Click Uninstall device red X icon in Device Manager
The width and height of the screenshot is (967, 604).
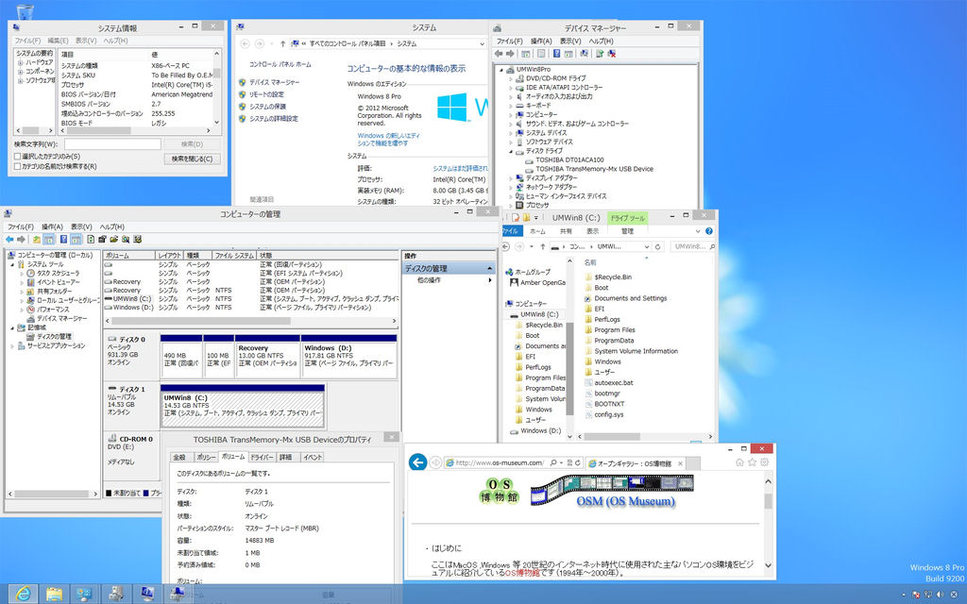612,54
